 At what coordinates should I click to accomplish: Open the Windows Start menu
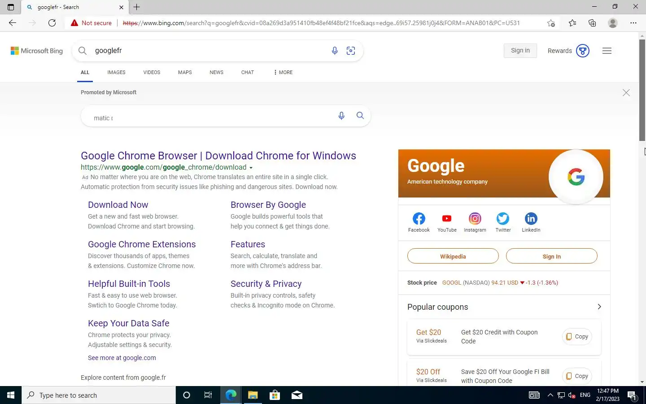click(x=11, y=395)
